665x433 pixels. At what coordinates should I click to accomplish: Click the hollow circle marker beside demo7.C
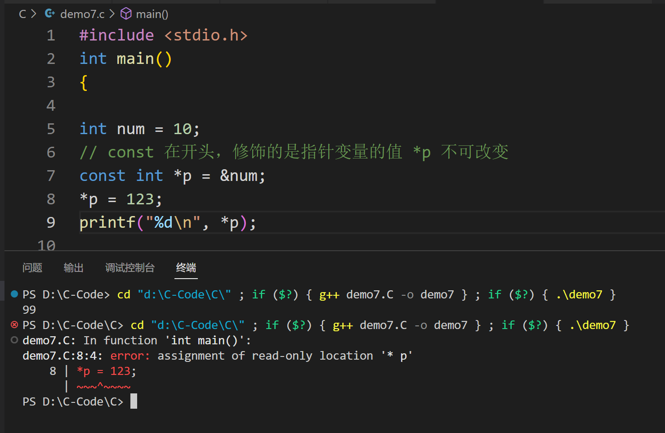tap(14, 340)
